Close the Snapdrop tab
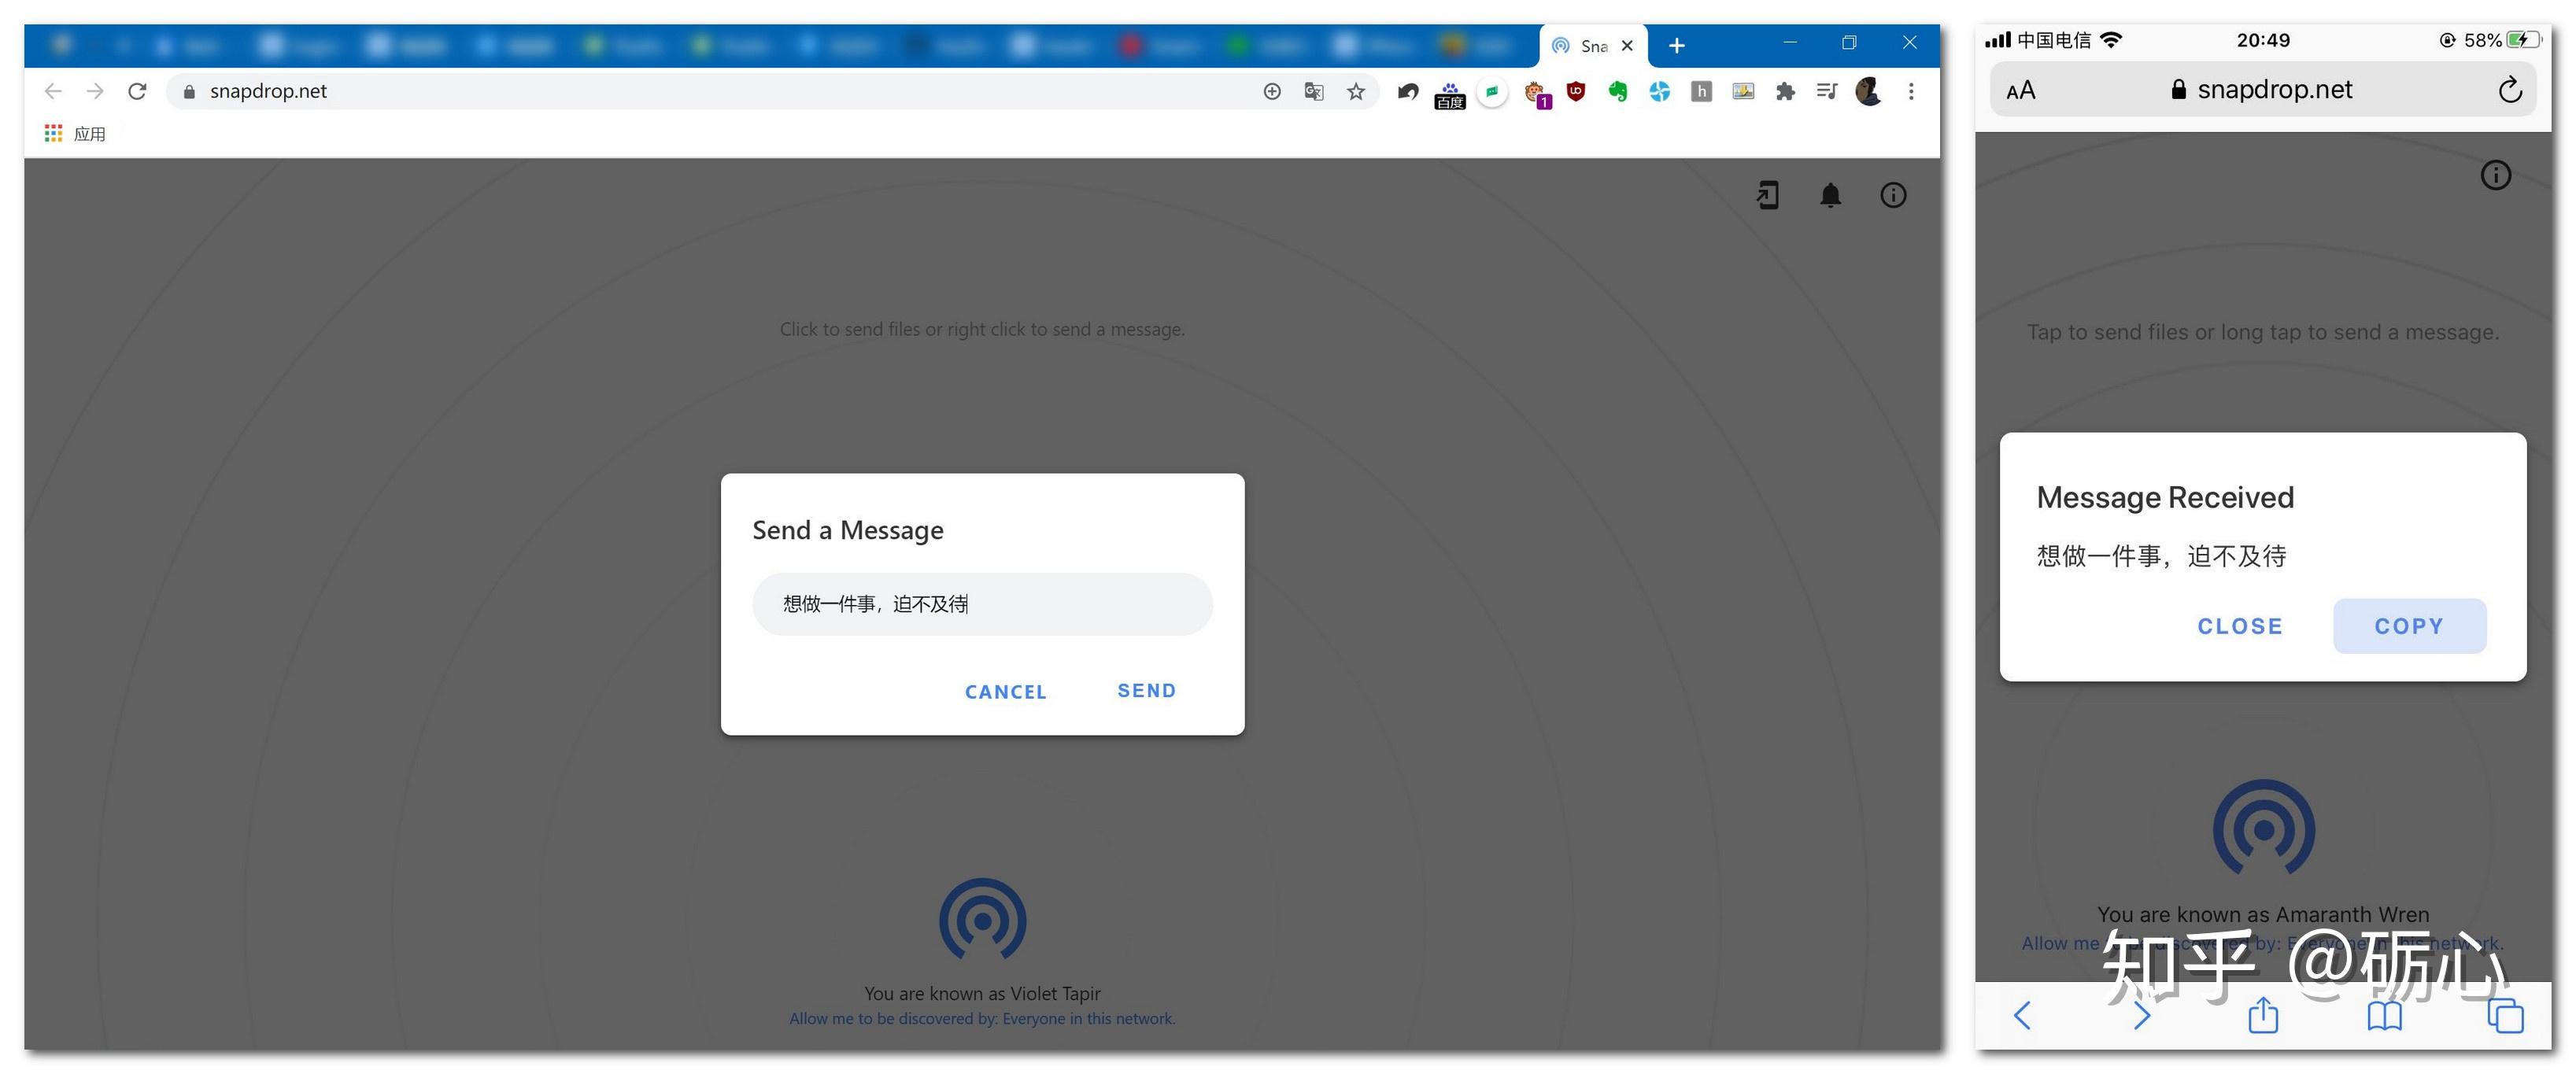This screenshot has height=1074, width=2576. coord(1627,46)
